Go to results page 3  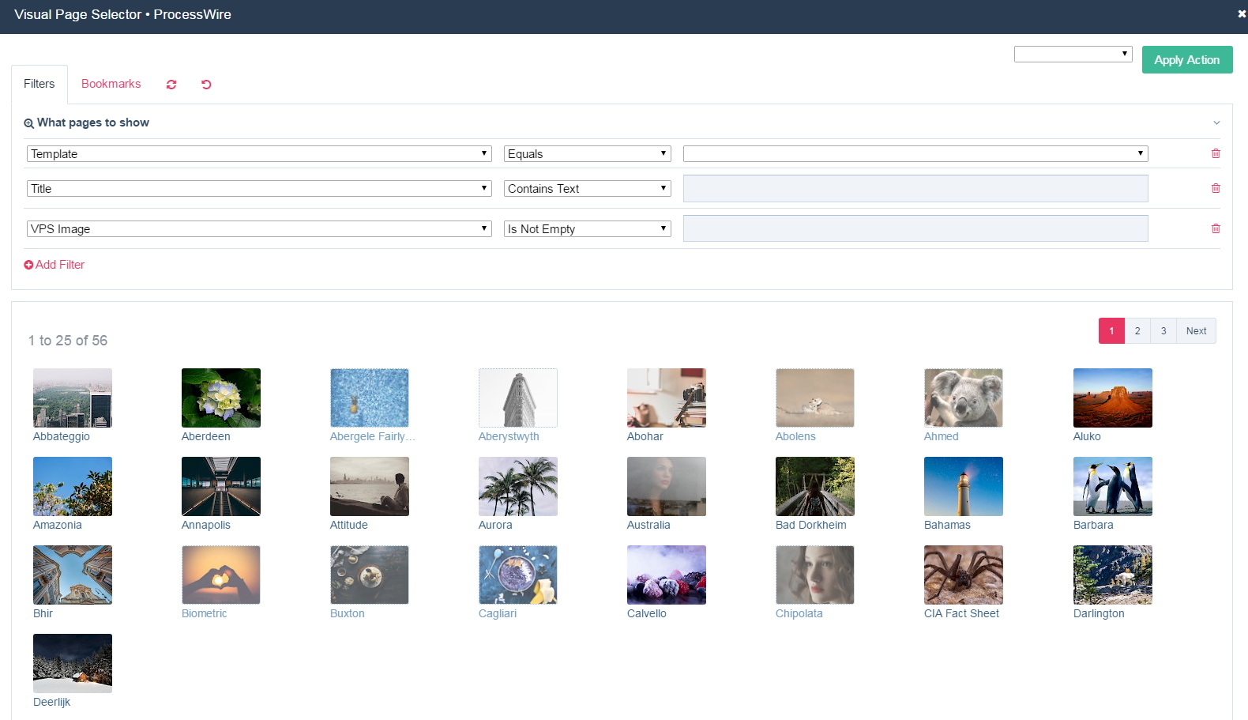coord(1163,331)
